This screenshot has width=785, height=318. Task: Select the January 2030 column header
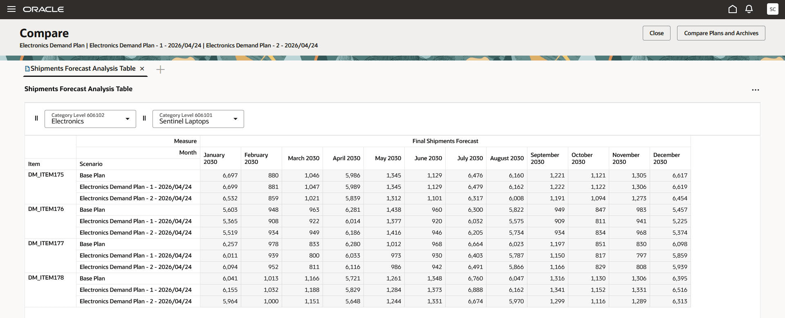(221, 158)
